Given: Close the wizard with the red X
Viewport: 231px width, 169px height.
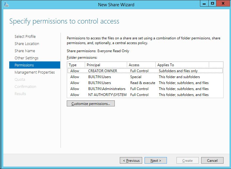Looking at the screenshot, I should click(x=223, y=4).
